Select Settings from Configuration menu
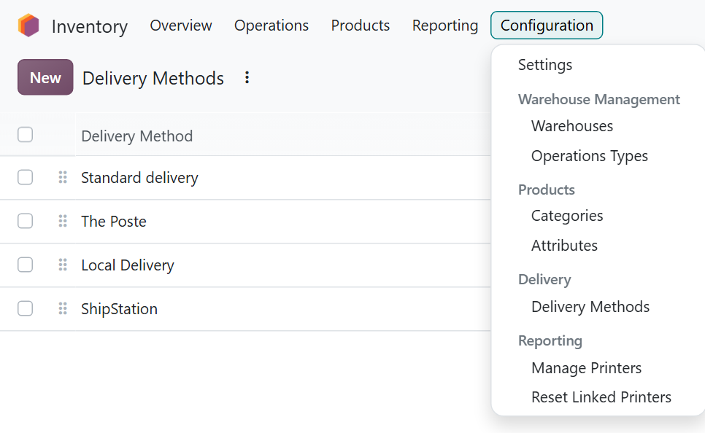The image size is (705, 433). (x=545, y=65)
